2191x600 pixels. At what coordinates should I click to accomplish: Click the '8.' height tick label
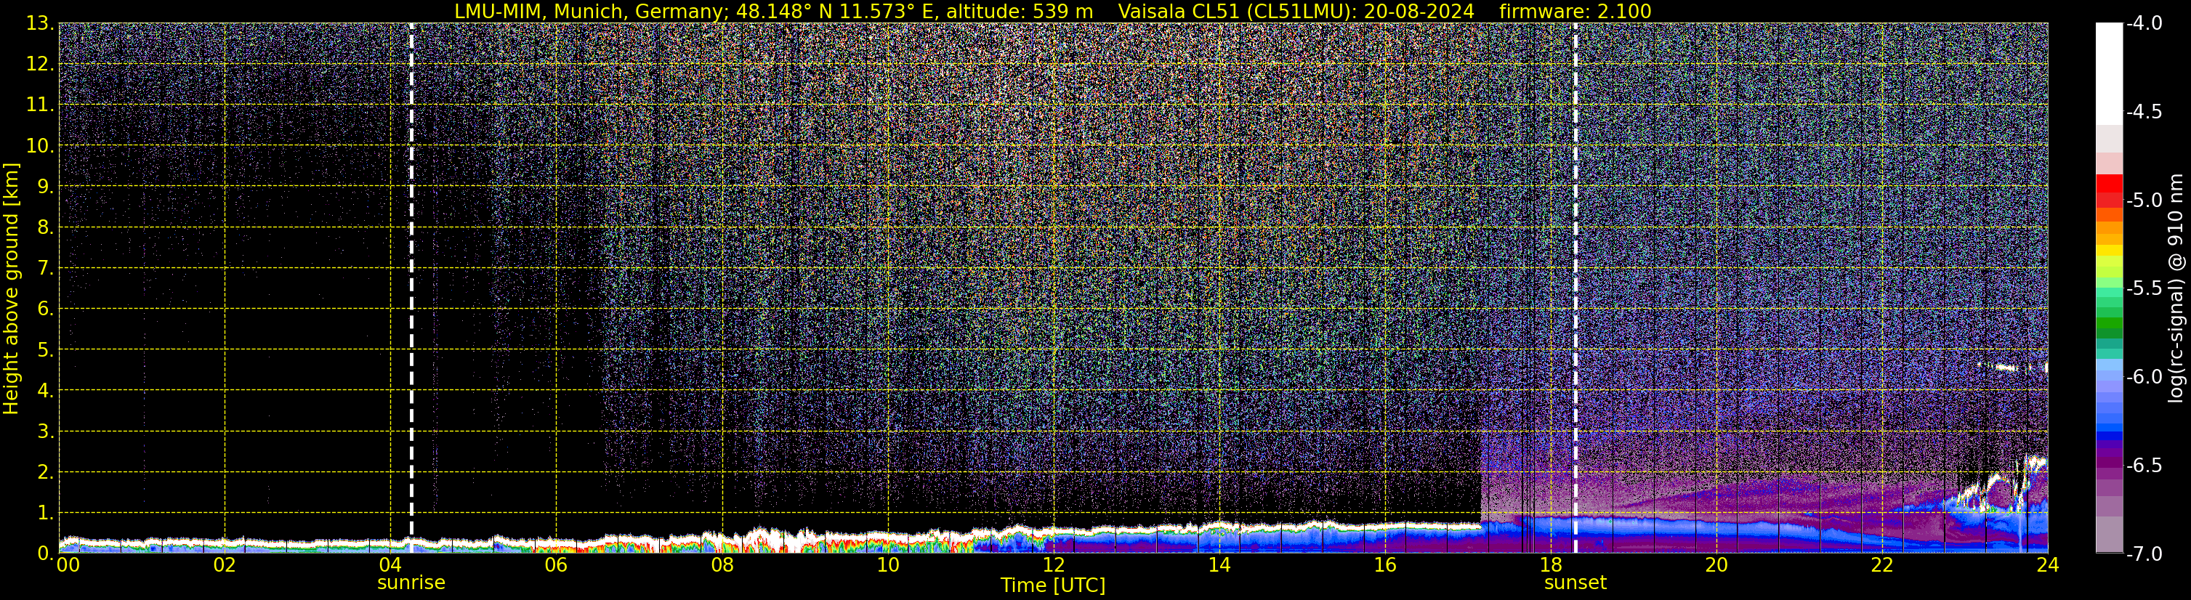45,228
